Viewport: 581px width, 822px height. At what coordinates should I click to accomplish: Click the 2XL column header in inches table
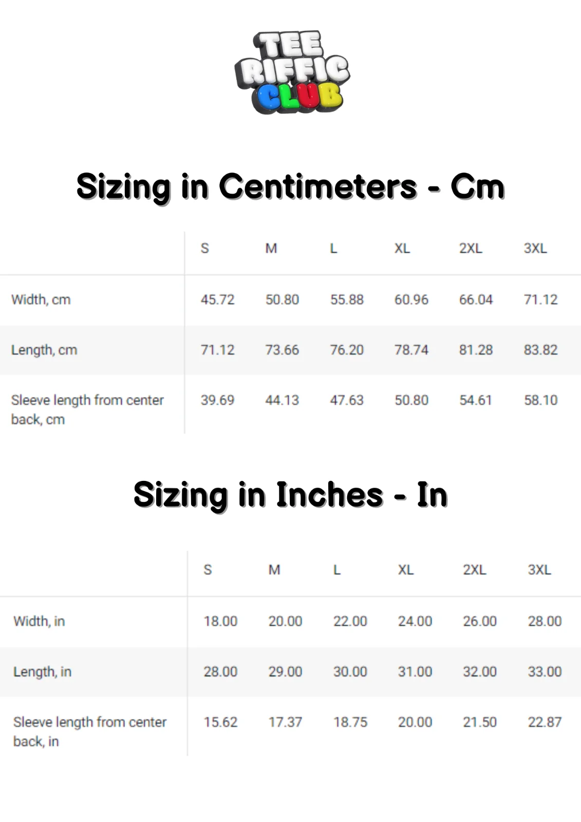[x=475, y=570]
